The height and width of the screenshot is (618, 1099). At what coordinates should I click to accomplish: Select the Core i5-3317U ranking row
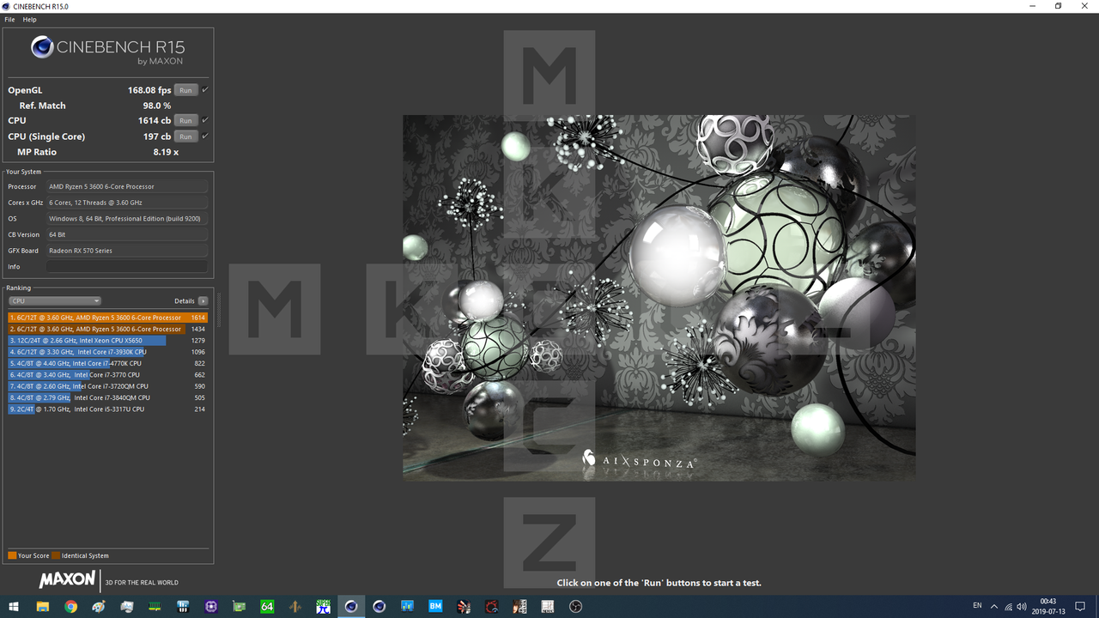tap(107, 409)
